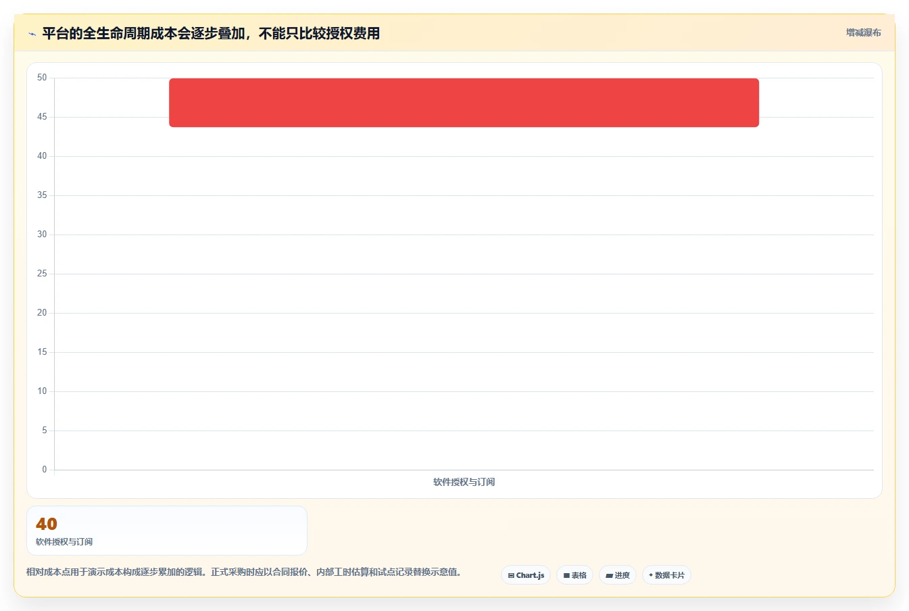Click the 软件授权与订阅 x-axis label
Viewport: 909px width, 611px height.
coord(464,482)
